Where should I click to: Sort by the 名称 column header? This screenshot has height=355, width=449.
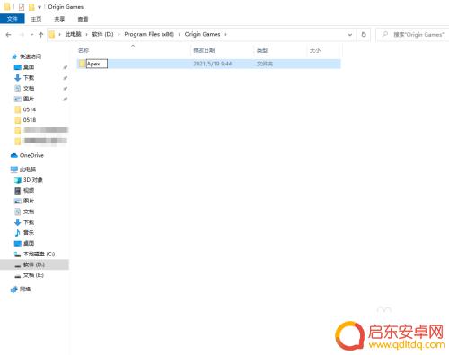coord(84,50)
